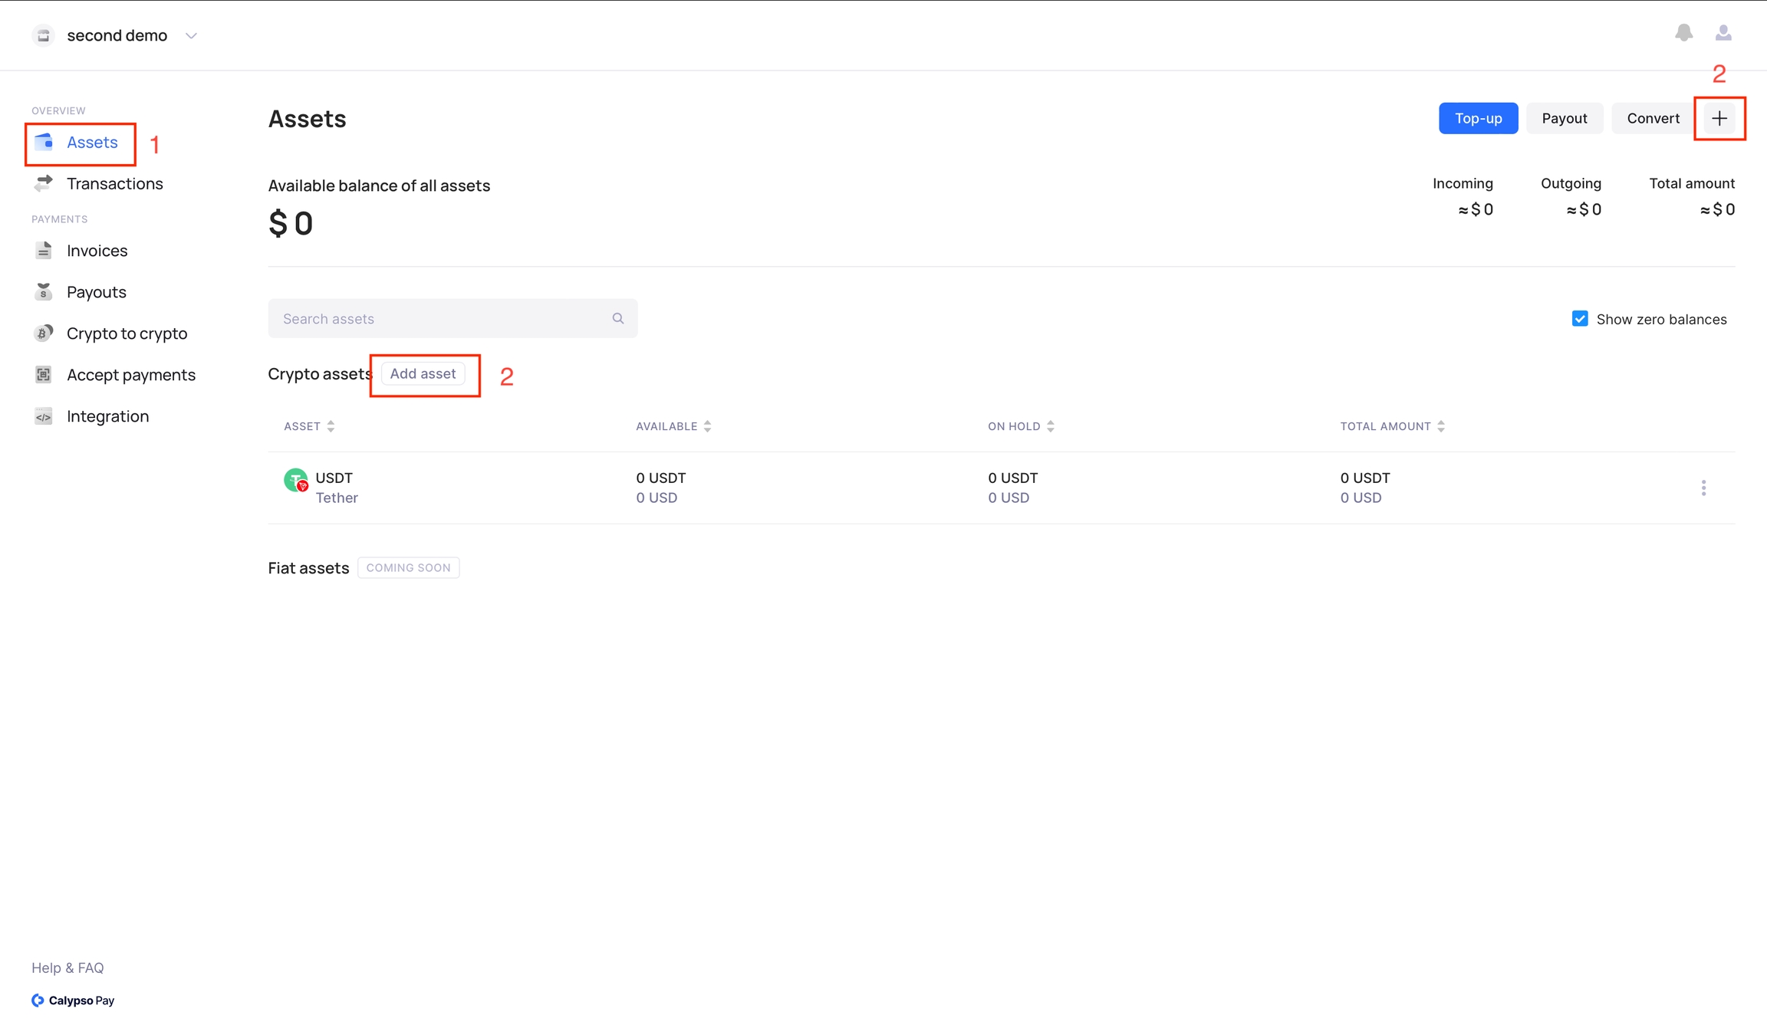The image size is (1767, 1025).
Task: Sort by Available column arrows
Action: click(707, 426)
